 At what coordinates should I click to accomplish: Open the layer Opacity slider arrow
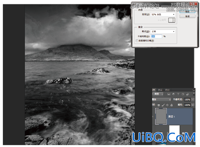coord(193,99)
